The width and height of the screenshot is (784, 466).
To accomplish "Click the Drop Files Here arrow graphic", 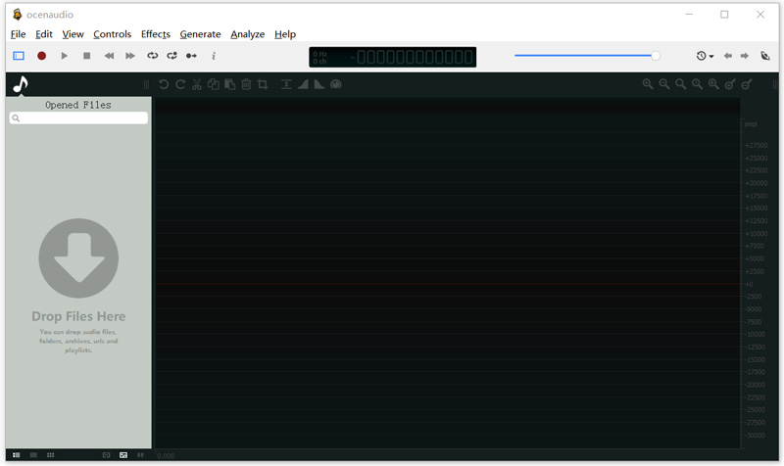I will click(x=78, y=257).
